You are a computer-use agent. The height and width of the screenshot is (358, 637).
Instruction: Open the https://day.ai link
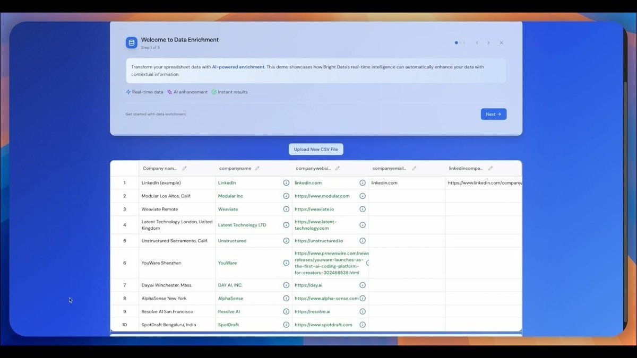(x=308, y=285)
